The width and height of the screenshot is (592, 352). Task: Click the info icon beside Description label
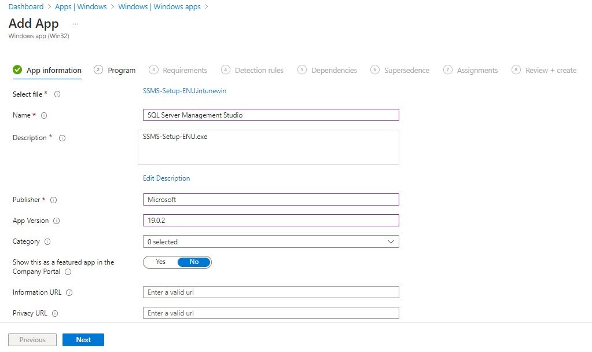pos(62,138)
